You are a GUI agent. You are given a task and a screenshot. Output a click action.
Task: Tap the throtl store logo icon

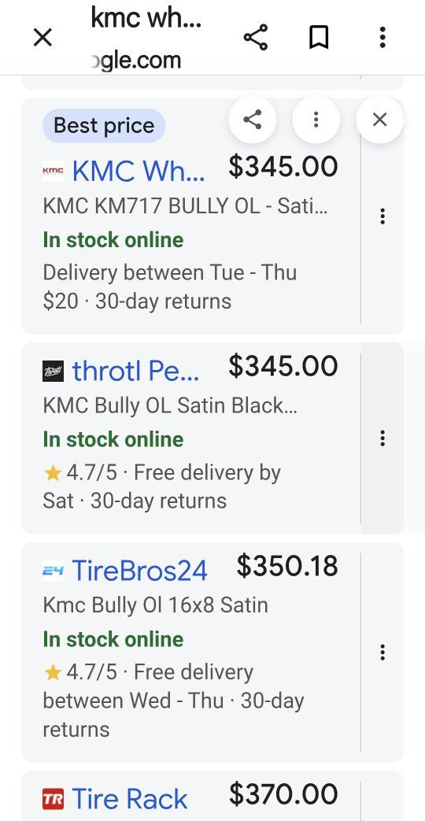click(53, 372)
